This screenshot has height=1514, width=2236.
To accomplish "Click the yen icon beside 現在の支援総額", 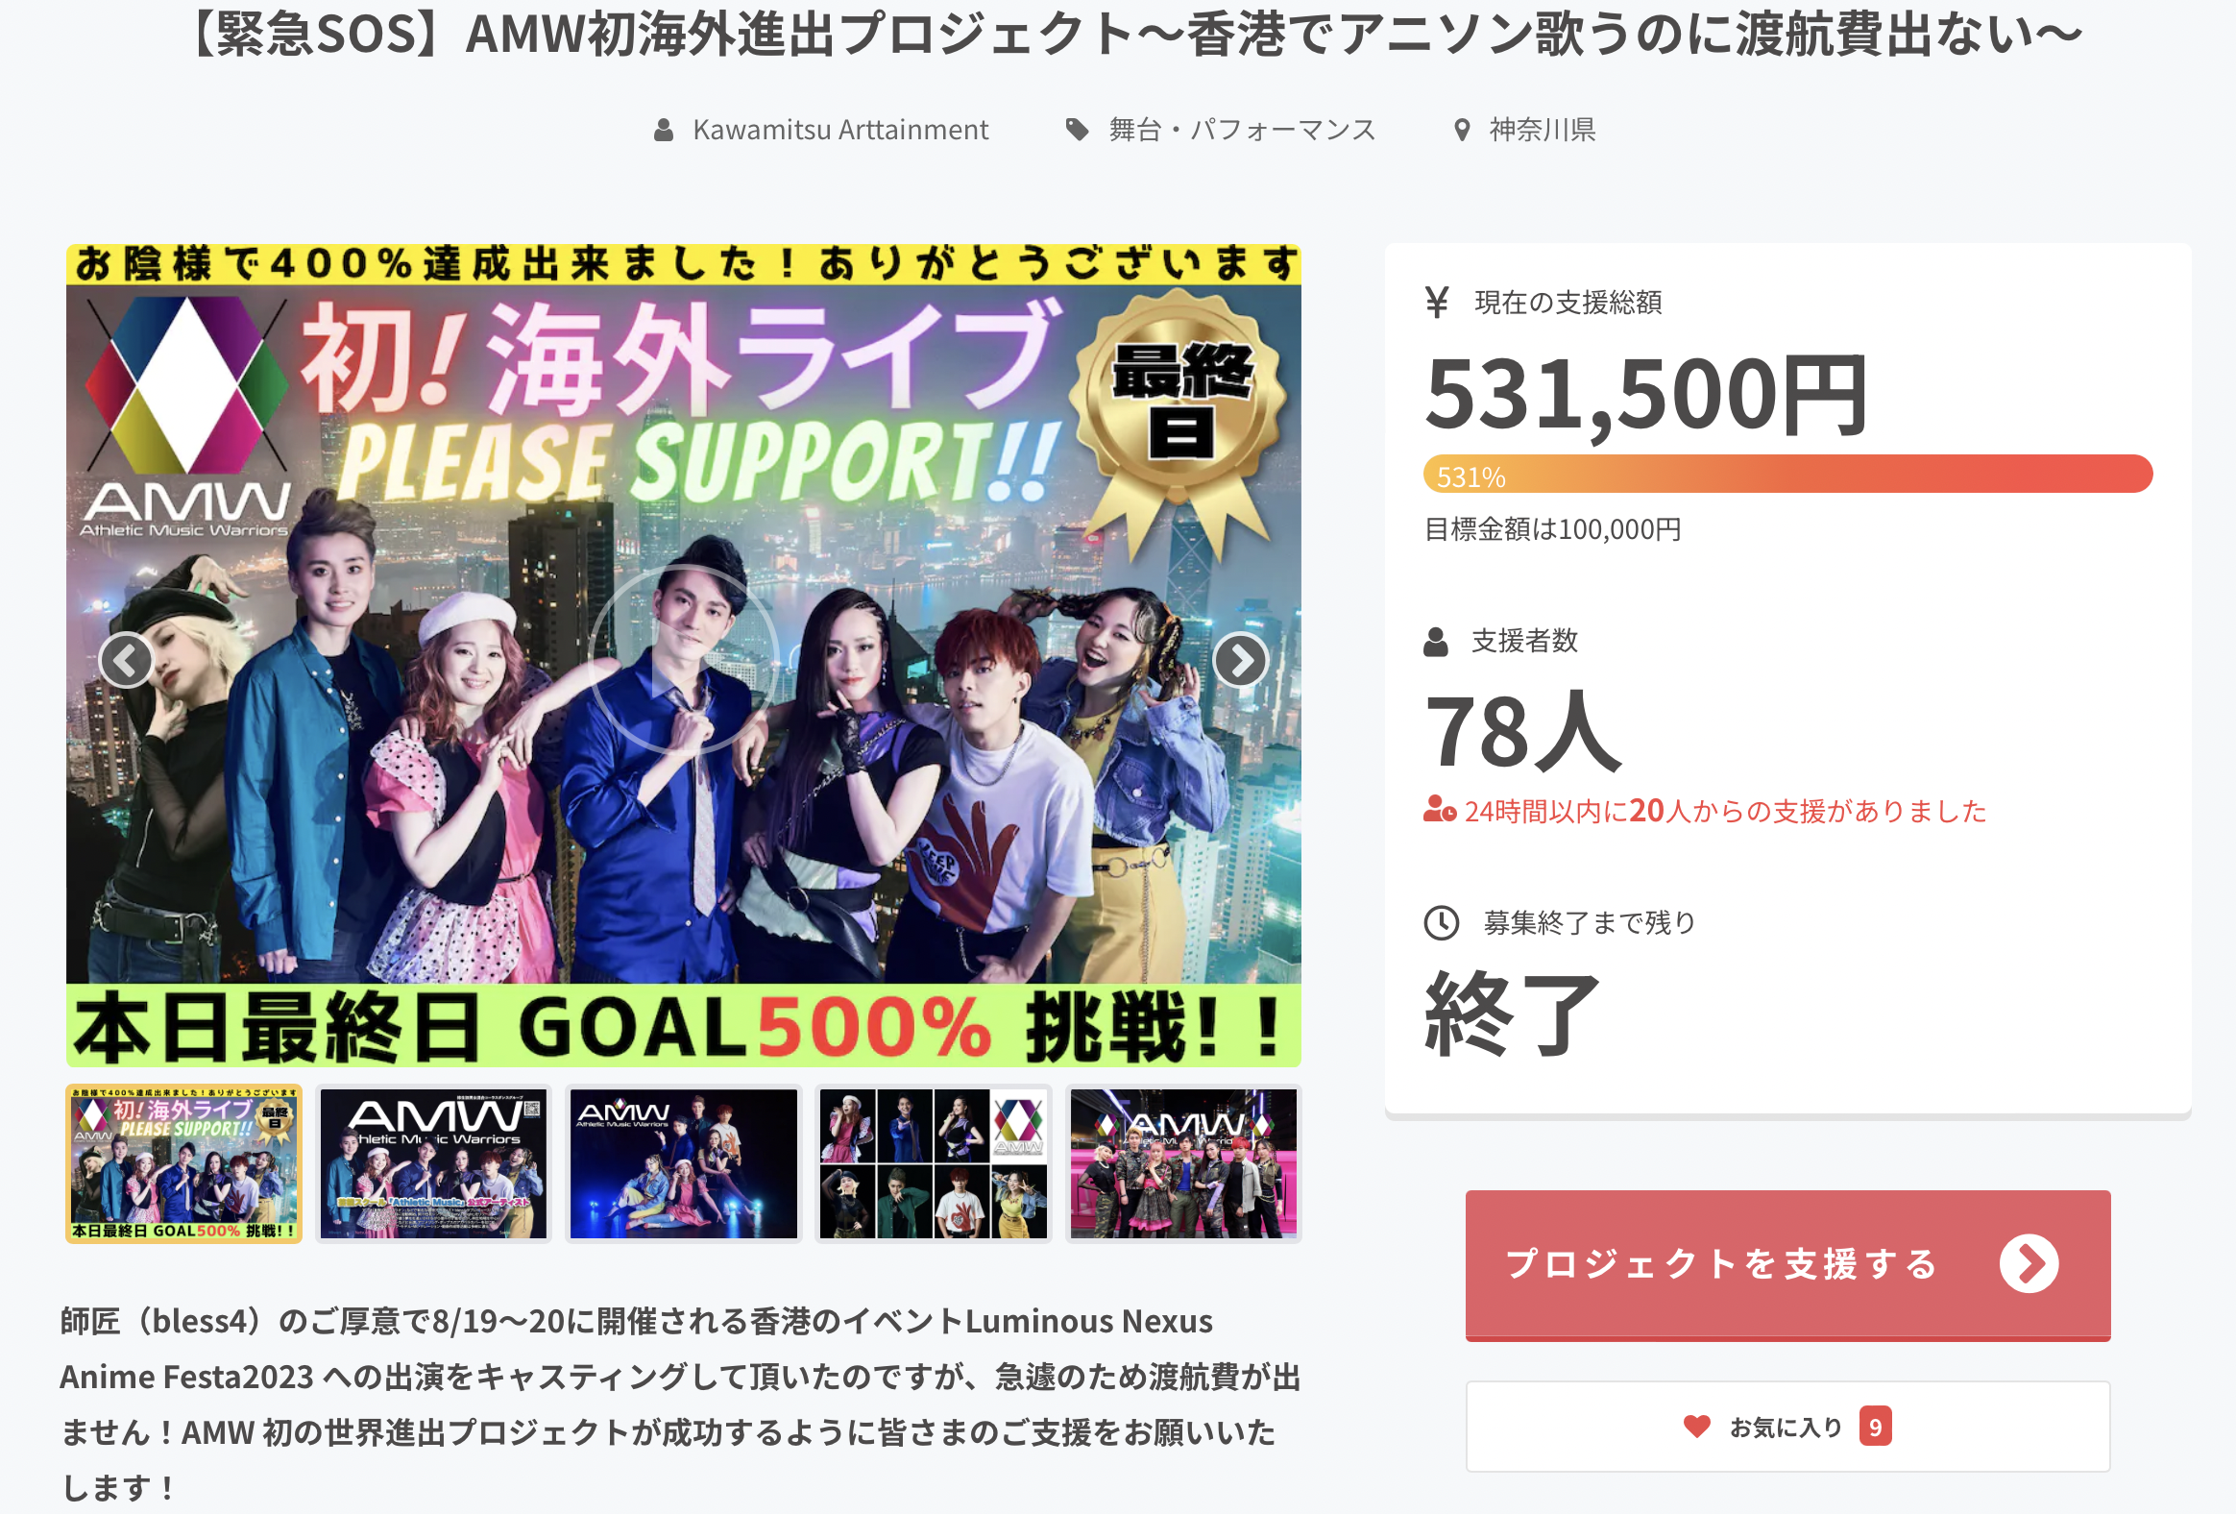I will (1437, 303).
